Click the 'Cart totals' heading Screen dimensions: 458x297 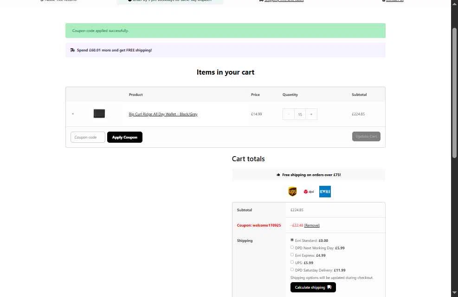pyautogui.click(x=248, y=159)
